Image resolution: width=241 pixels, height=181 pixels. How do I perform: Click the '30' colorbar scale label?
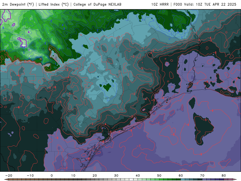(116, 176)
